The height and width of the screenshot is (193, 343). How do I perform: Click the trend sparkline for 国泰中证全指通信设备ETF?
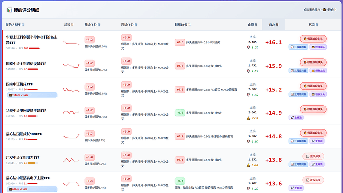click(71, 66)
